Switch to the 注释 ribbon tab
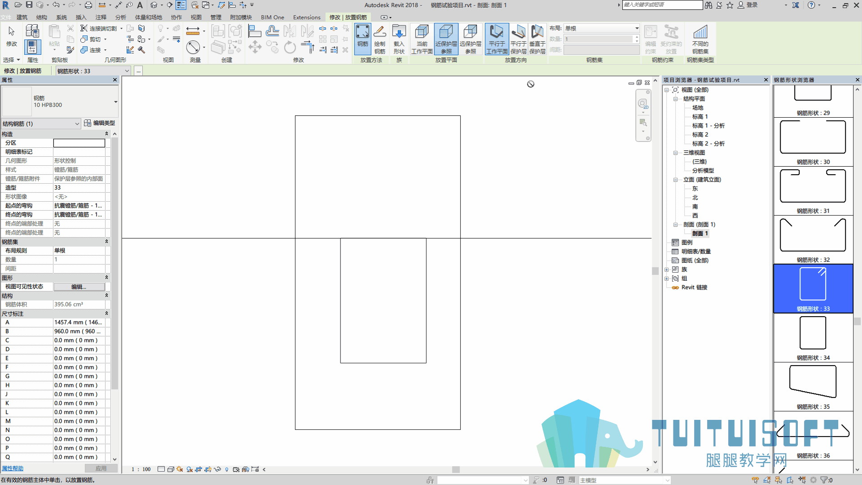862x485 pixels. pyautogui.click(x=101, y=18)
